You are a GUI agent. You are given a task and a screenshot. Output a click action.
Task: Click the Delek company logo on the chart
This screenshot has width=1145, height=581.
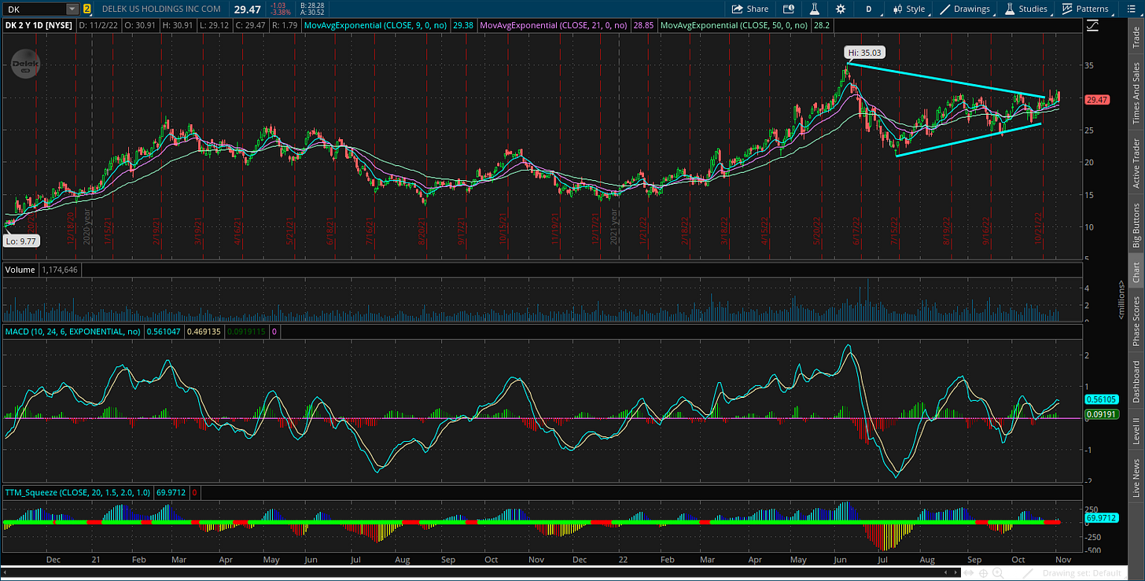[x=25, y=63]
